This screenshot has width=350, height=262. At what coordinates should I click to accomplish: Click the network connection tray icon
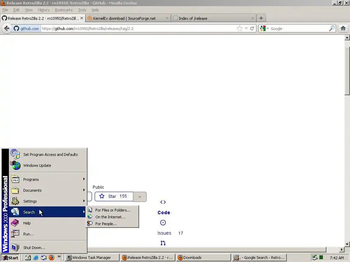[315, 258]
